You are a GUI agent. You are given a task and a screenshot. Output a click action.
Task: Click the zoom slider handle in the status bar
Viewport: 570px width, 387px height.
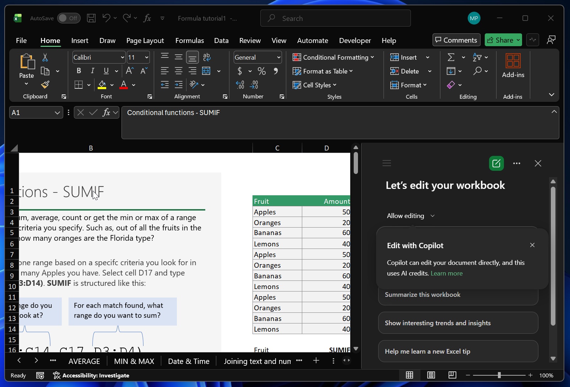tap(499, 375)
